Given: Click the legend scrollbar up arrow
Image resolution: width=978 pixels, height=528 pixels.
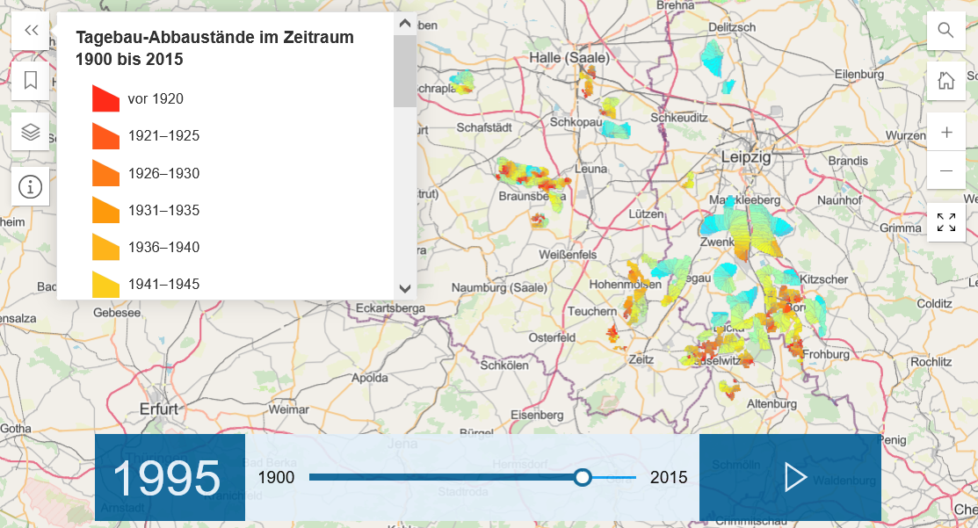Looking at the screenshot, I should pos(405,24).
